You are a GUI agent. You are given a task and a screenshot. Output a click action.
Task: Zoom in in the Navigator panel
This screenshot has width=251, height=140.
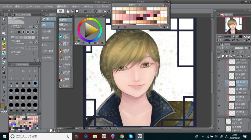coord(237,36)
